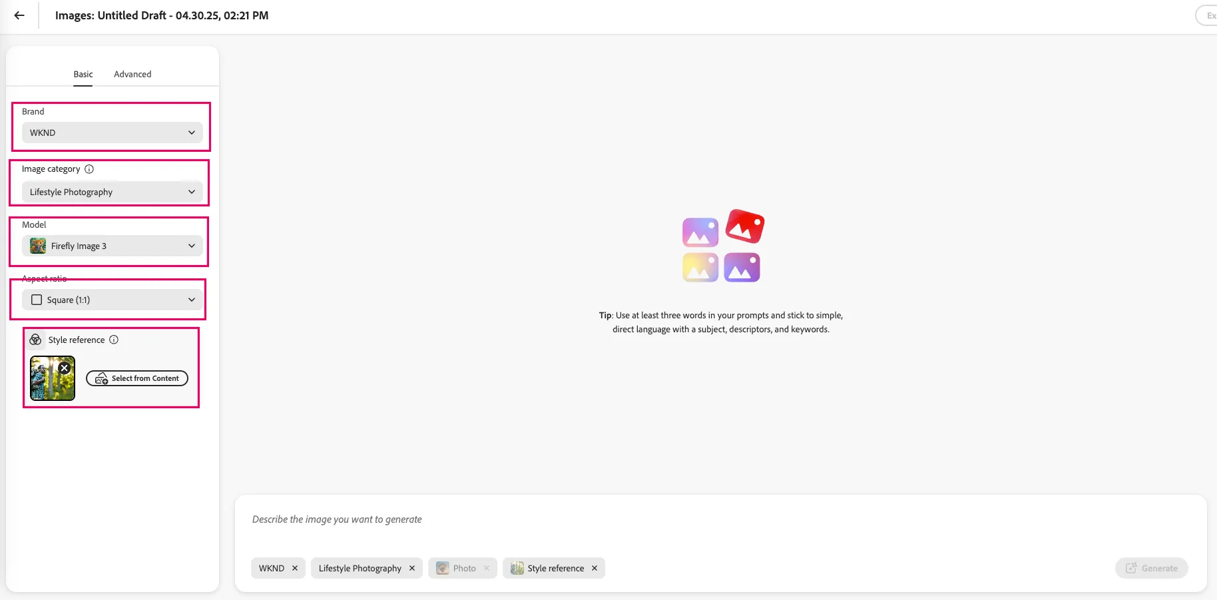Viewport: 1217px width, 600px height.
Task: Go back using the left arrow icon
Action: click(x=19, y=15)
